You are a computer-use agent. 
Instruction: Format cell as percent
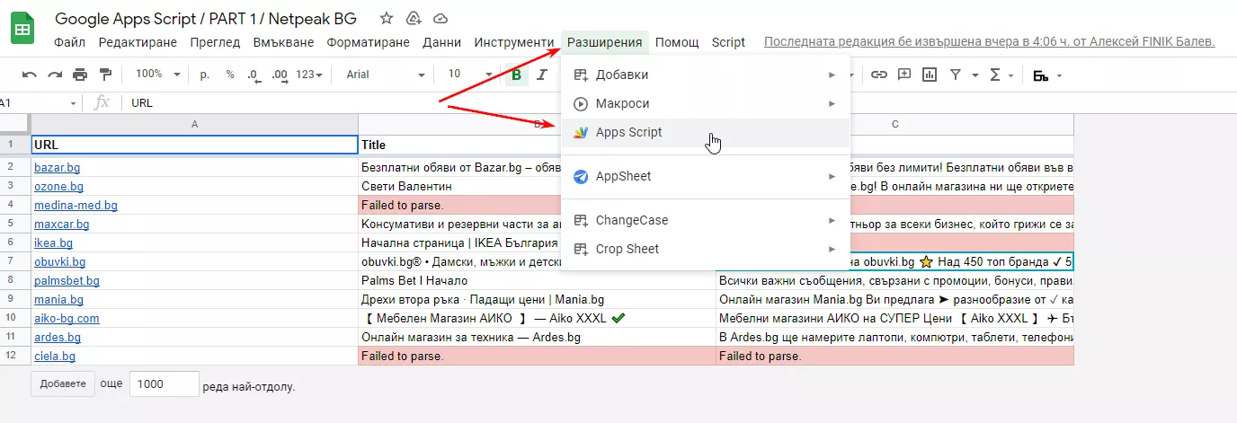point(230,75)
